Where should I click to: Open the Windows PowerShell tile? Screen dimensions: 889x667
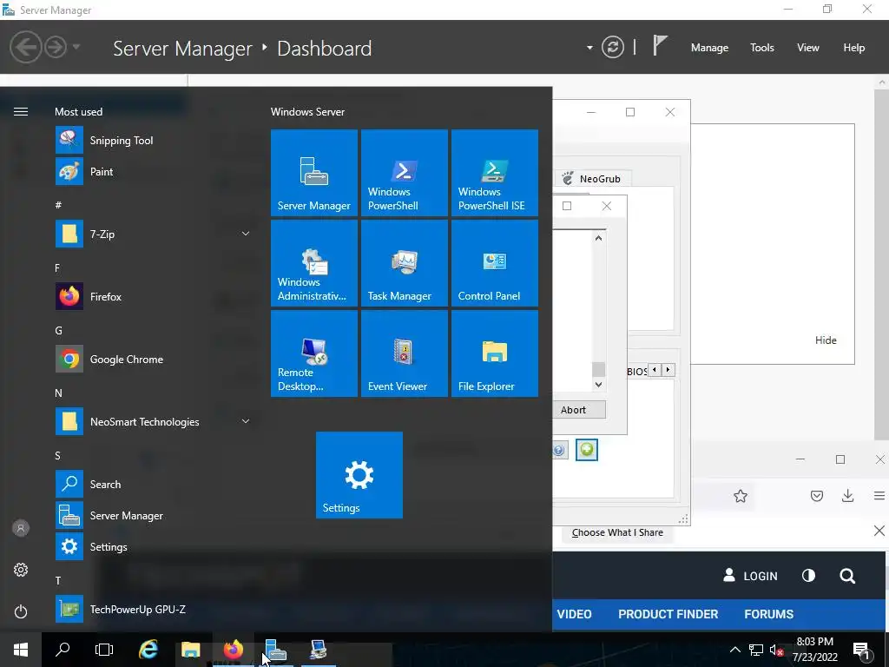[x=405, y=173]
